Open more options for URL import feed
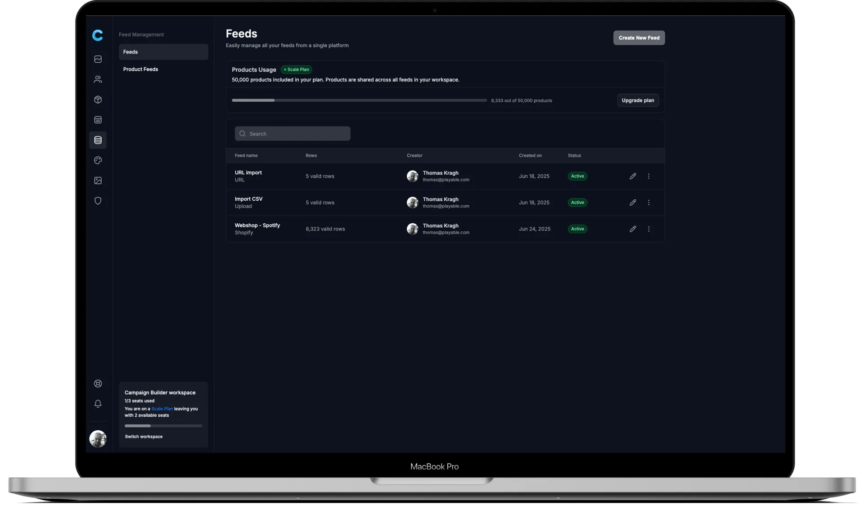This screenshot has height=505, width=864. point(648,176)
